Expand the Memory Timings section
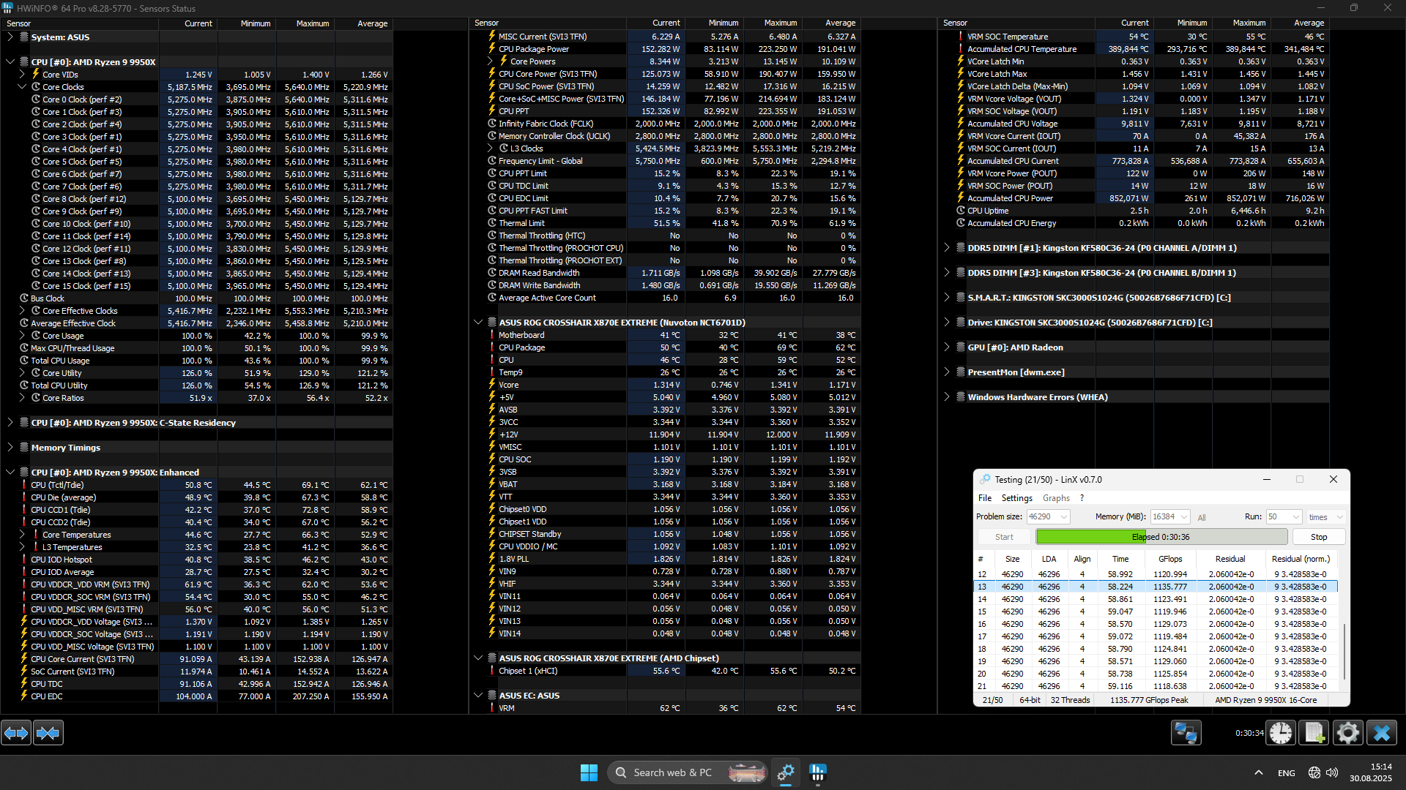 (10, 448)
